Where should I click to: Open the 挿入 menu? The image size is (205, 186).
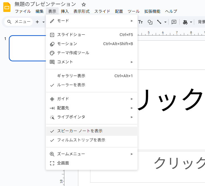(65, 11)
